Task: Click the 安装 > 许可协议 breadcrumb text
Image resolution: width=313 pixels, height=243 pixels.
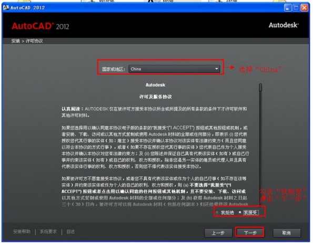Action: click(x=27, y=41)
